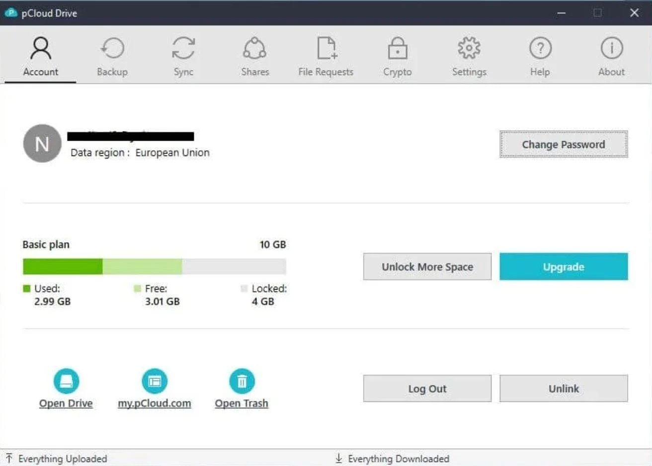652x466 pixels.
Task: Click the 4 GB locked value
Action: click(263, 302)
